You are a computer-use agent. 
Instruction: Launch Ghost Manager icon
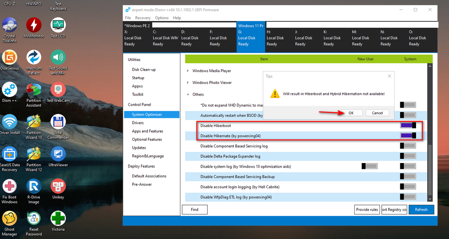pyautogui.click(x=9, y=223)
